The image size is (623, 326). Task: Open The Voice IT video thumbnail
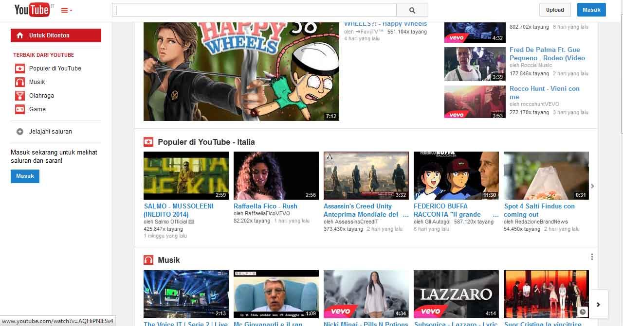[186, 294]
